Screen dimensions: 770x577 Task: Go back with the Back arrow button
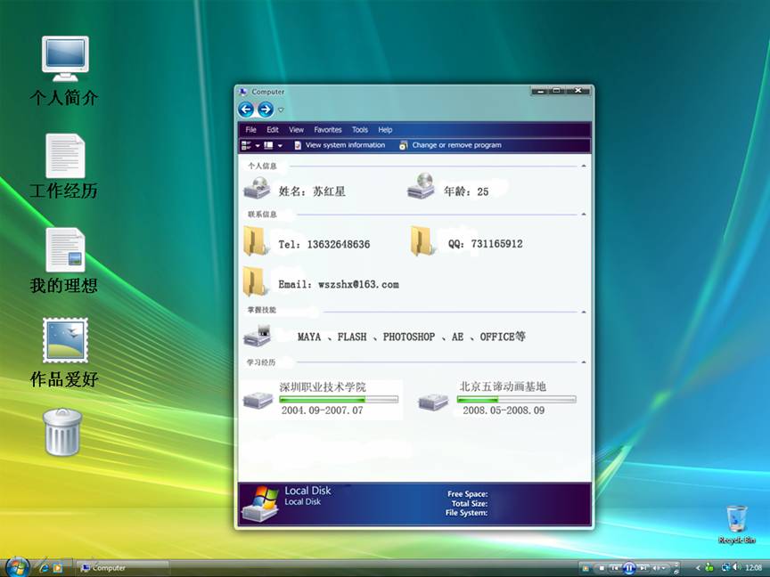pos(247,110)
